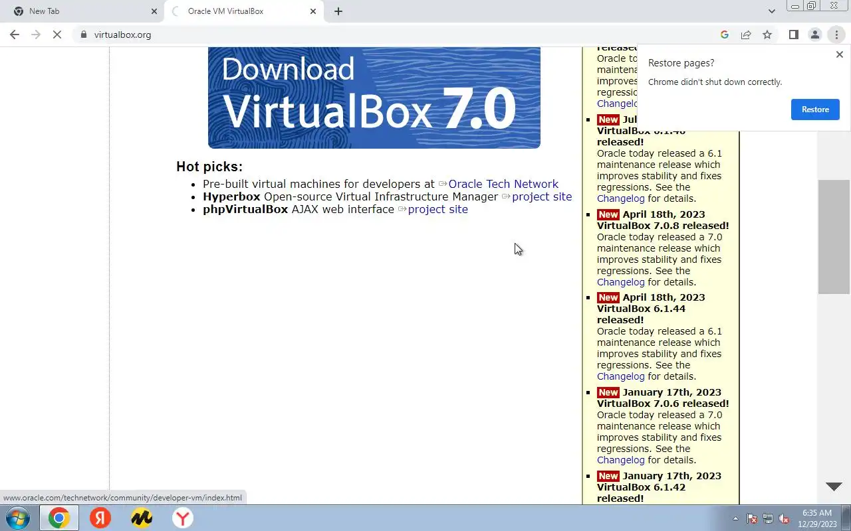Open the muted volume tray icon
Image resolution: width=851 pixels, height=531 pixels.
[x=784, y=518]
